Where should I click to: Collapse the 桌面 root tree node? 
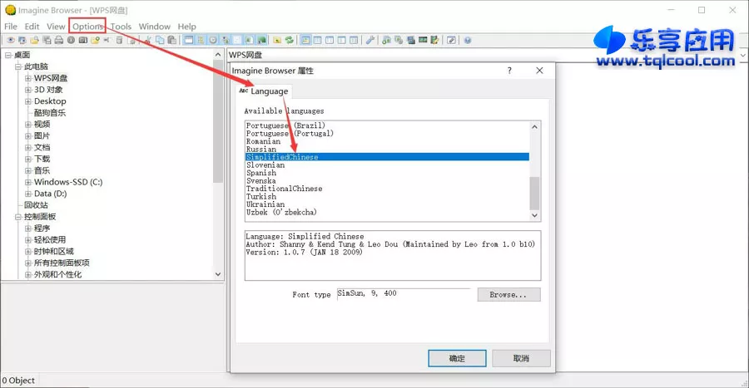[7, 56]
